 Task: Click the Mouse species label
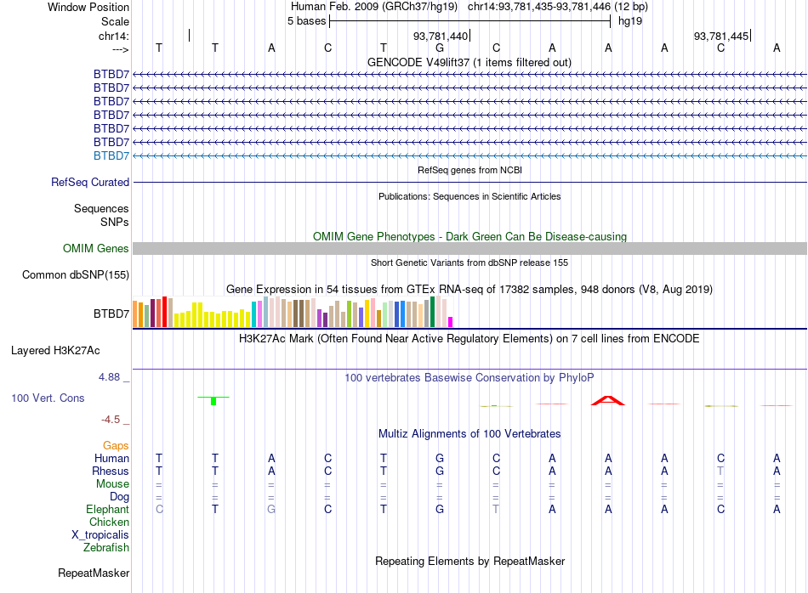pyautogui.click(x=112, y=484)
